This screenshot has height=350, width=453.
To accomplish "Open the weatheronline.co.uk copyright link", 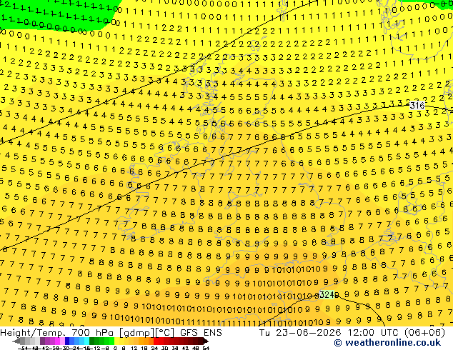I will click(387, 343).
